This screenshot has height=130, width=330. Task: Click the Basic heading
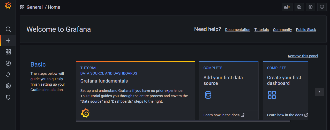click(x=38, y=64)
